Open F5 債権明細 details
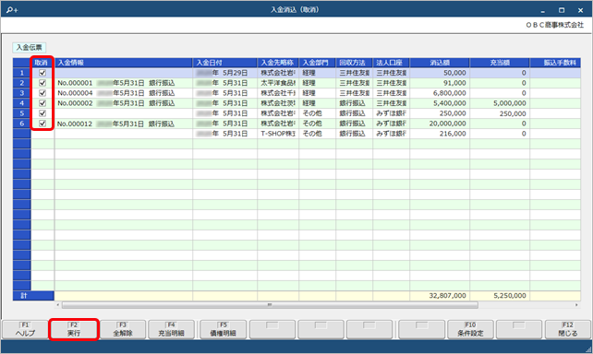This screenshot has height=354, width=593. pos(224,329)
